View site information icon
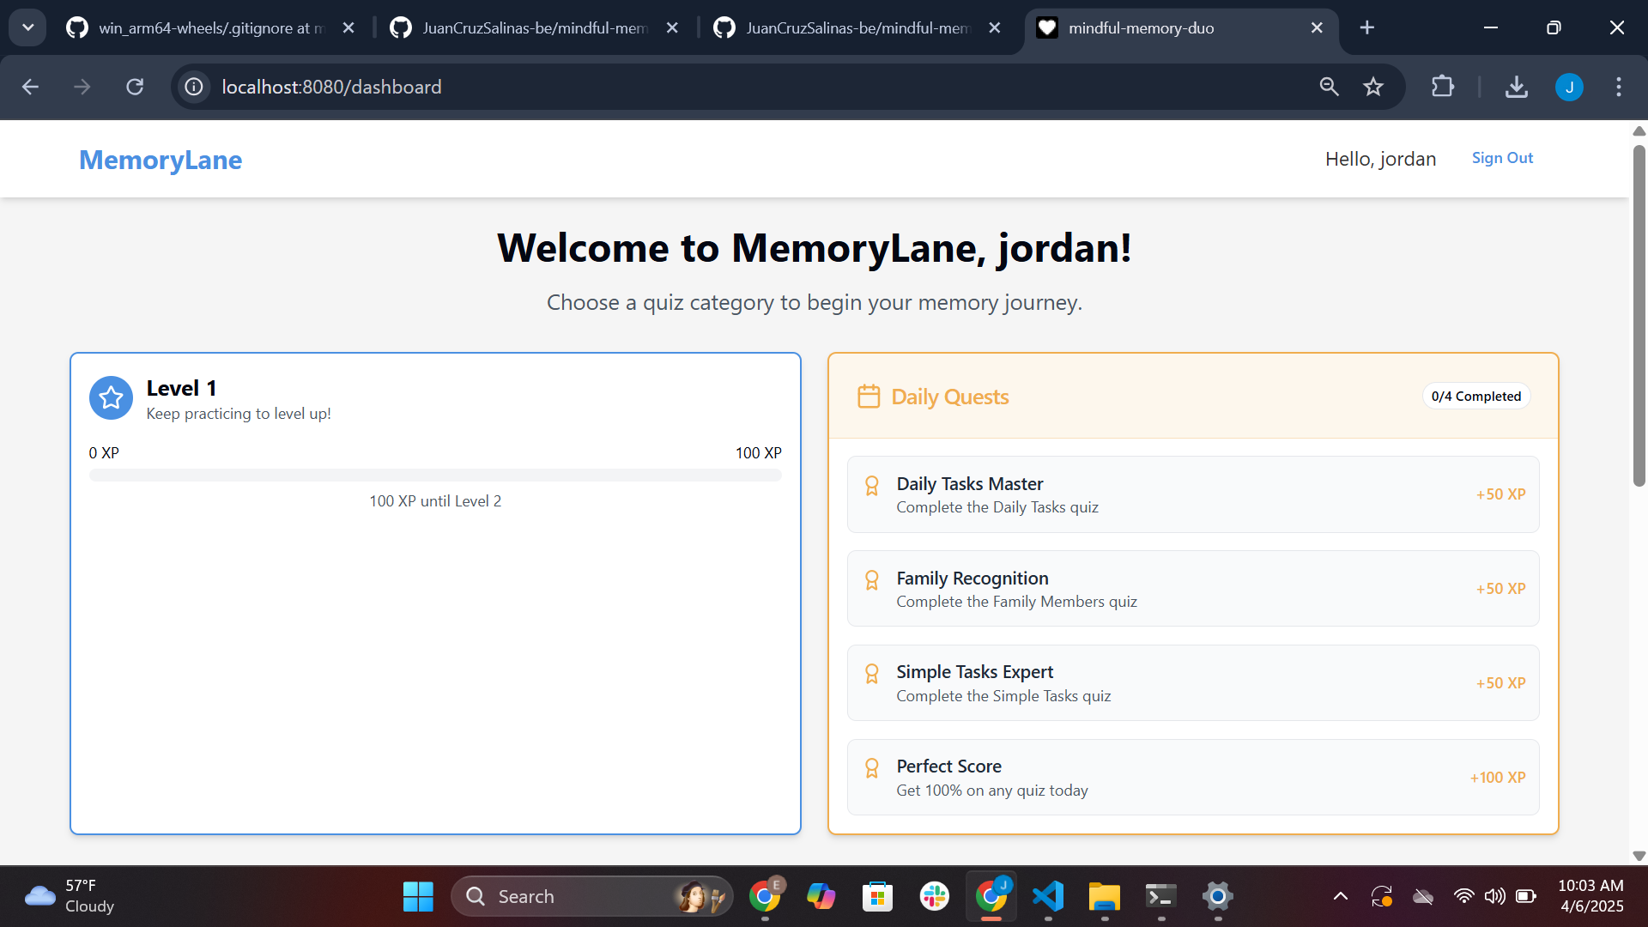This screenshot has width=1648, height=927. [x=194, y=87]
